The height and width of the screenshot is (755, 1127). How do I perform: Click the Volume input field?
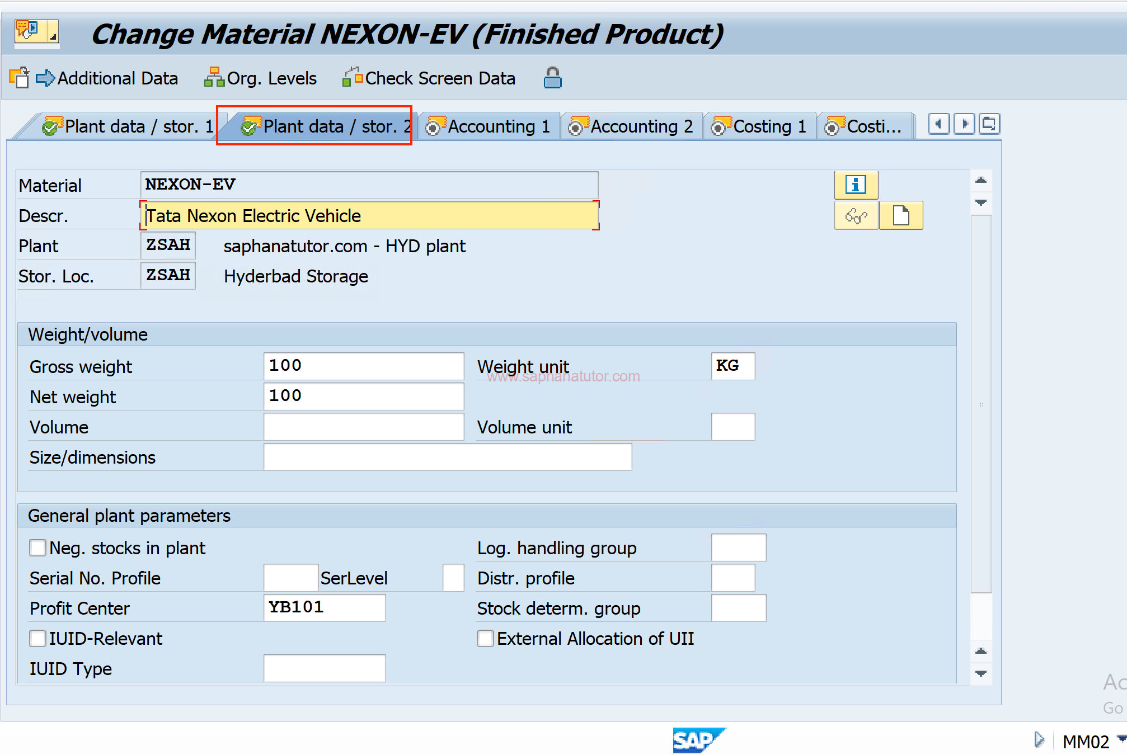364,426
